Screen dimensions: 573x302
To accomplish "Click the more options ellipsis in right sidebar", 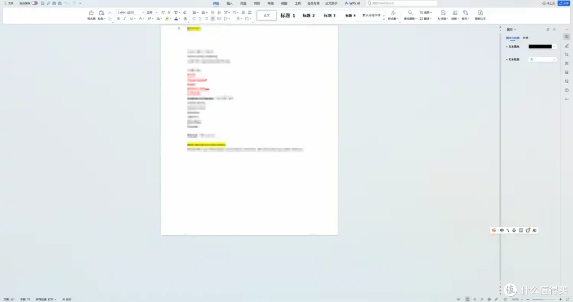I will [567, 99].
